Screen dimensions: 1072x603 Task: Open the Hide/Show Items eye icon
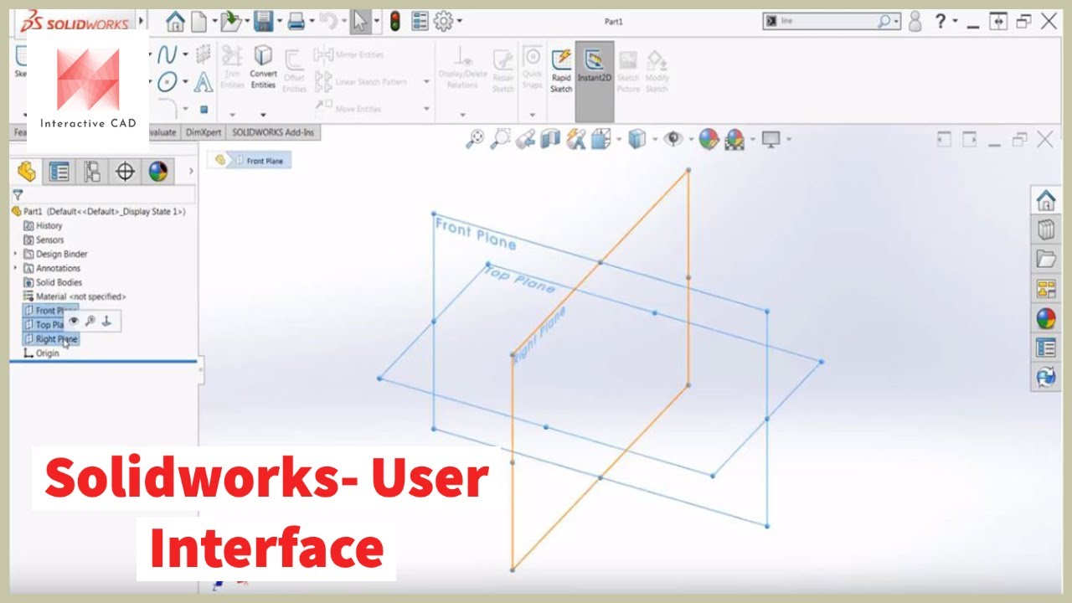click(x=673, y=139)
